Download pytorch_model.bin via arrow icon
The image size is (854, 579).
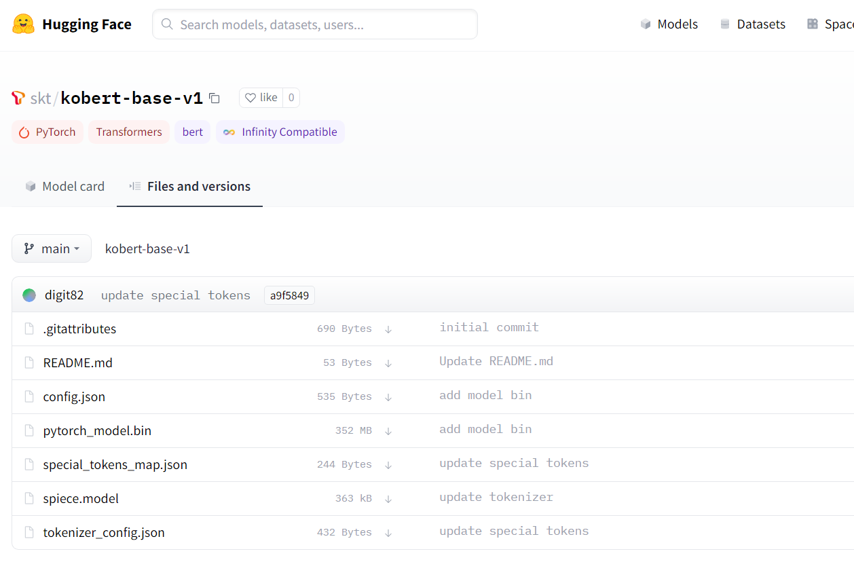[x=388, y=431]
